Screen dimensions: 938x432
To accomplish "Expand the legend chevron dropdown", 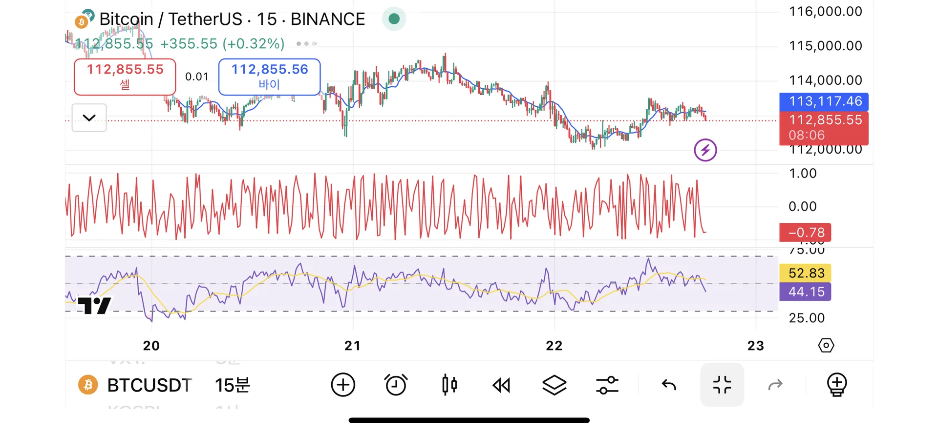I will point(89,118).
